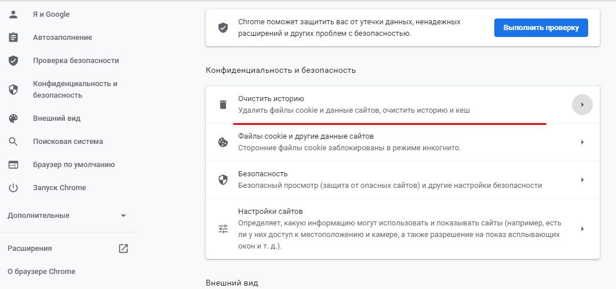Click the cookie icon in privacy list
The height and width of the screenshot is (289, 616).
click(223, 142)
